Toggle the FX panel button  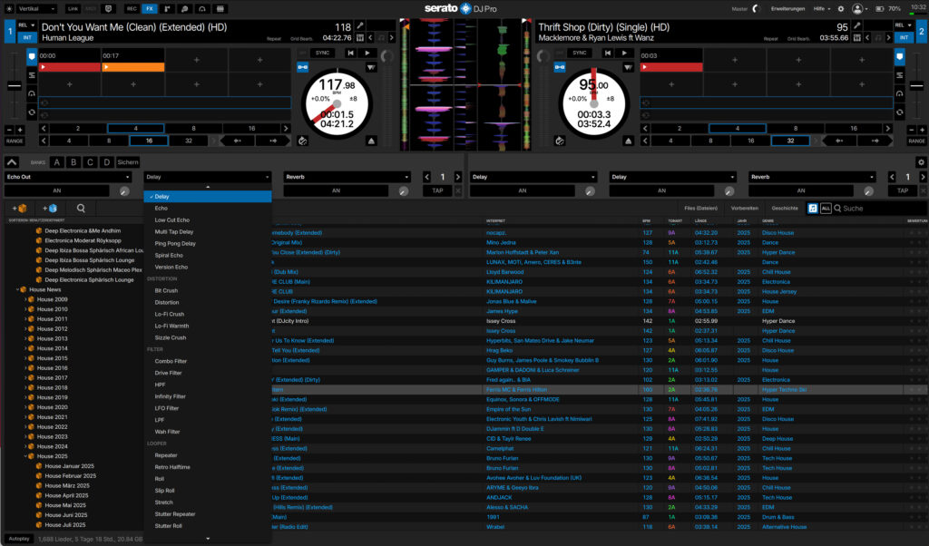(x=149, y=8)
